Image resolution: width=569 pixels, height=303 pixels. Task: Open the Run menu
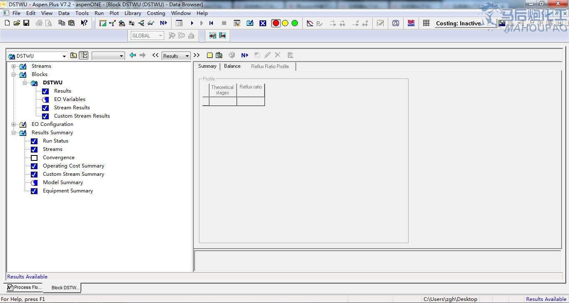99,13
